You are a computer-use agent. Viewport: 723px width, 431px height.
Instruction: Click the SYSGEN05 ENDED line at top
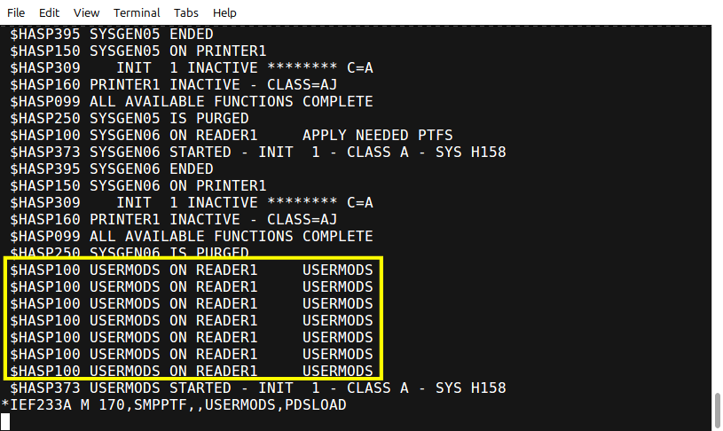coord(112,34)
